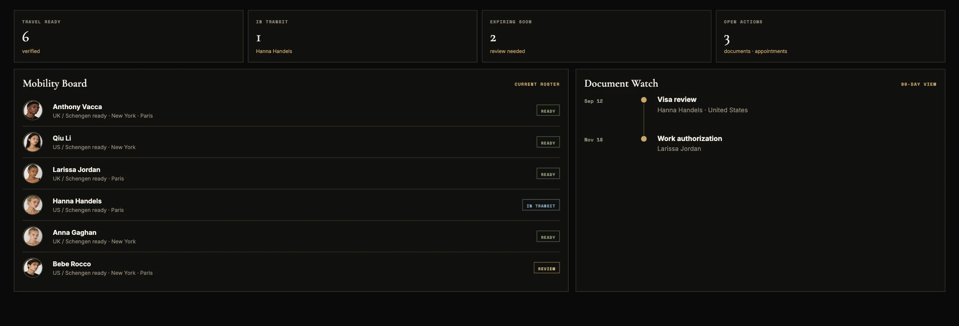Select the "review needed" caption

[508, 51]
